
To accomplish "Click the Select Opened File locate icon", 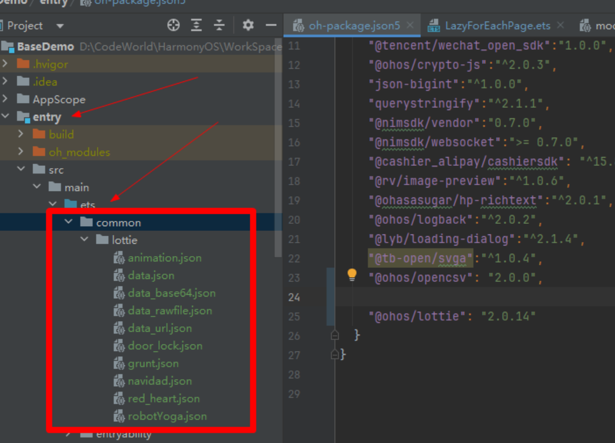I will 174,25.
